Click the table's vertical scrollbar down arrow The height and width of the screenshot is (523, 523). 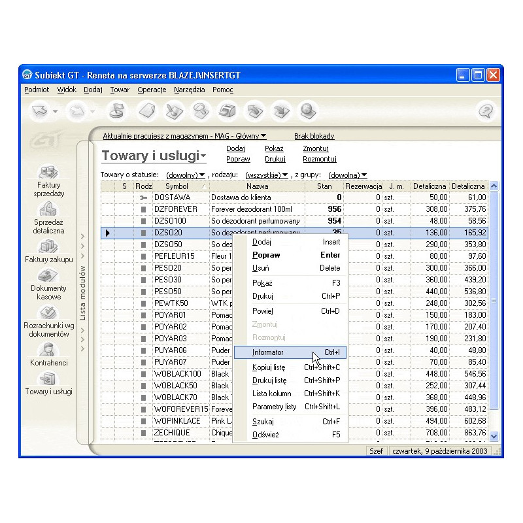point(494,435)
